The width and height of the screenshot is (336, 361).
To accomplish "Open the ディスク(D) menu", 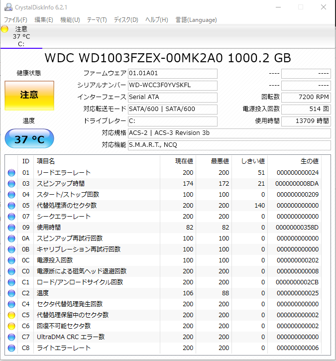I will click(x=126, y=20).
